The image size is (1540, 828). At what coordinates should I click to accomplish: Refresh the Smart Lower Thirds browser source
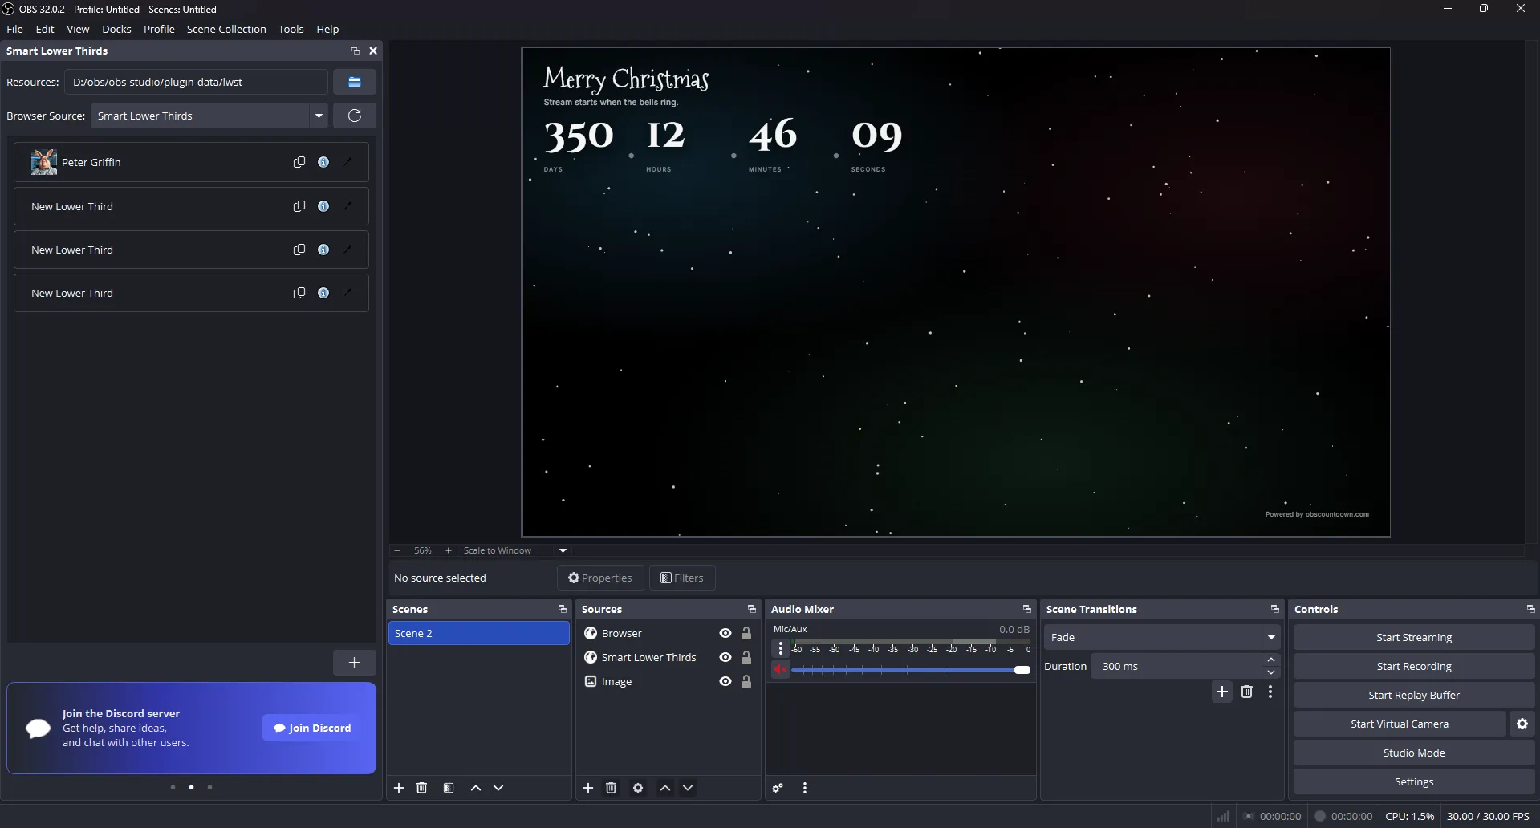point(355,116)
